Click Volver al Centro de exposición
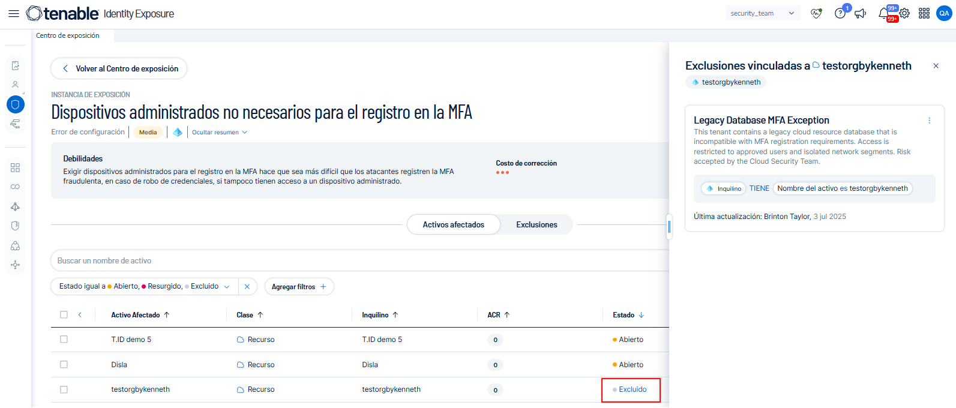The image size is (956, 408). point(119,69)
